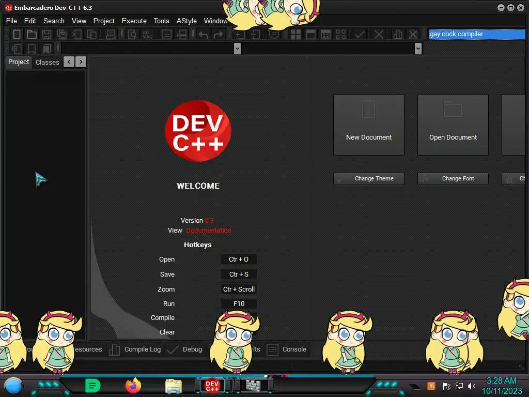Click the Open Document tile

click(453, 125)
